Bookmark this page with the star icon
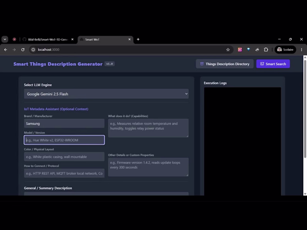This screenshot has height=230, width=307. (x=228, y=50)
